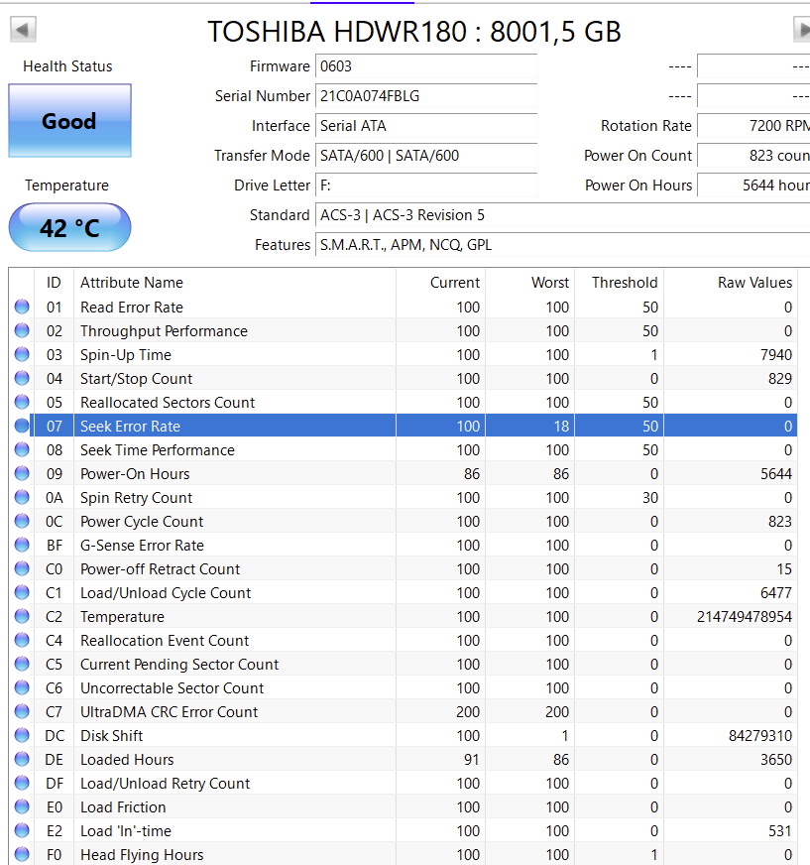Click status icon of Load/Unload Retry Count row

22,783
